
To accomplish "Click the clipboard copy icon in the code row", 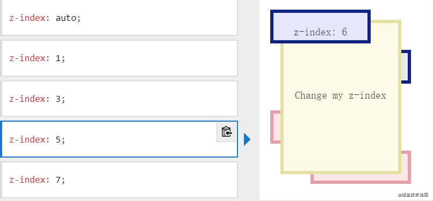I will [227, 132].
